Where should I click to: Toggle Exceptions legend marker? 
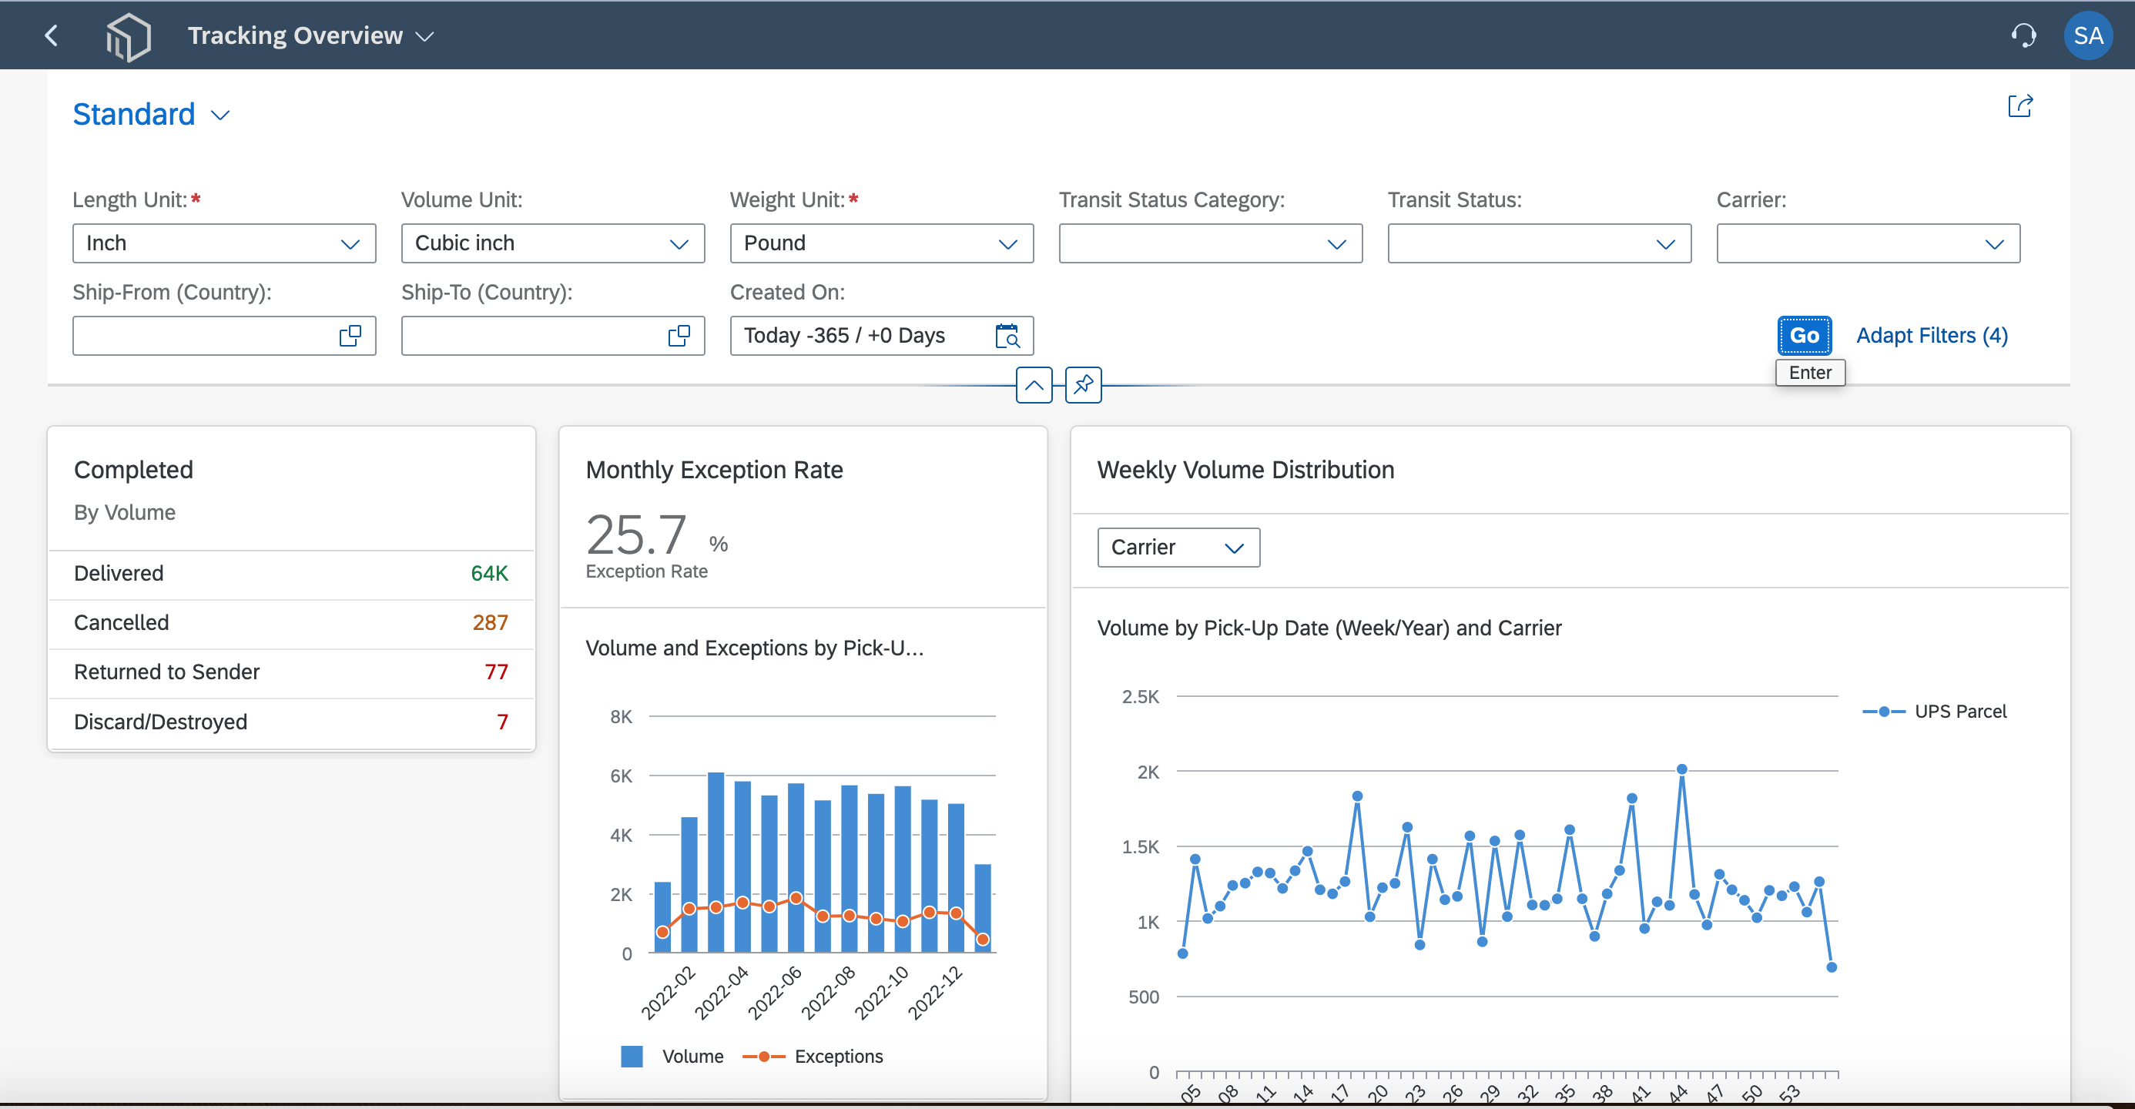[x=763, y=1056]
